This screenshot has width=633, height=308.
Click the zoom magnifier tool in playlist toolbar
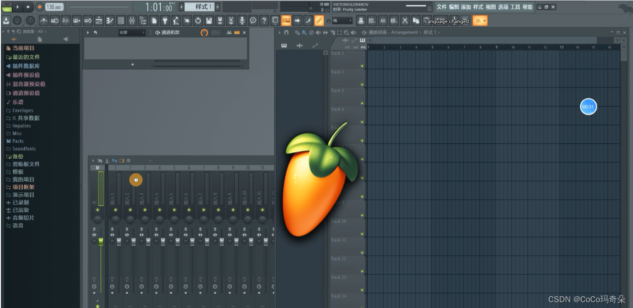[x=346, y=32]
